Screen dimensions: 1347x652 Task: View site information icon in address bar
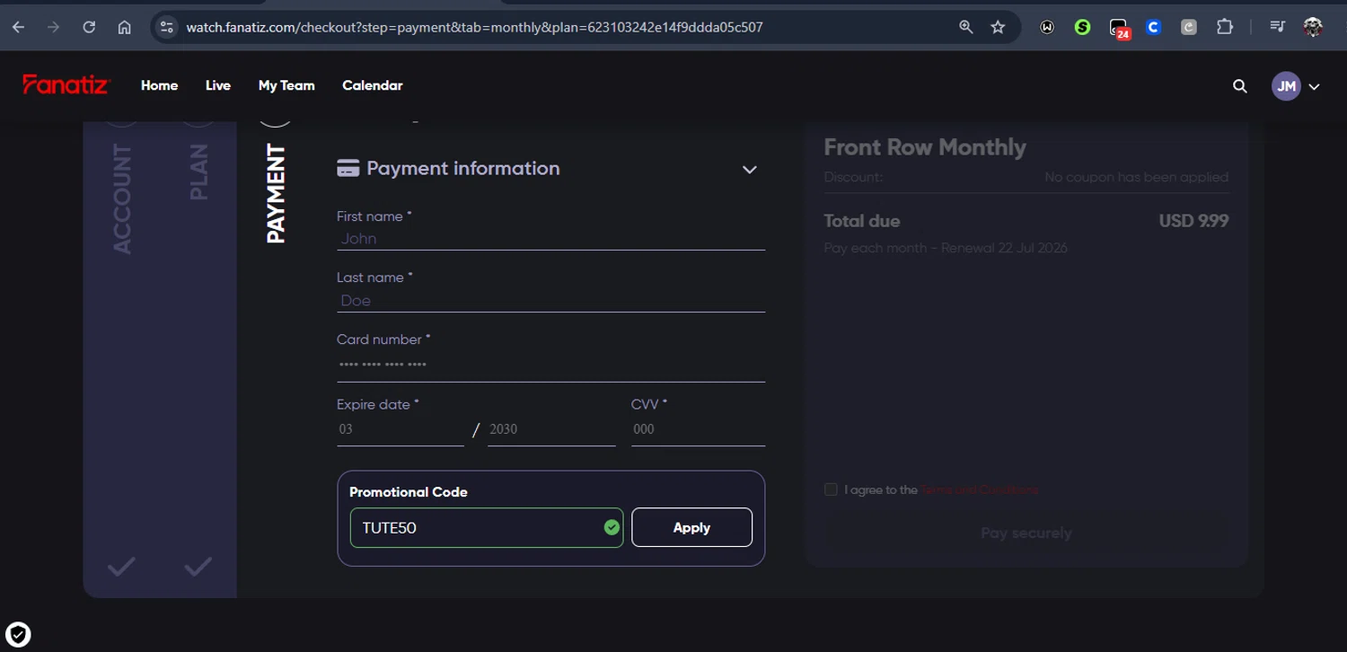(166, 27)
